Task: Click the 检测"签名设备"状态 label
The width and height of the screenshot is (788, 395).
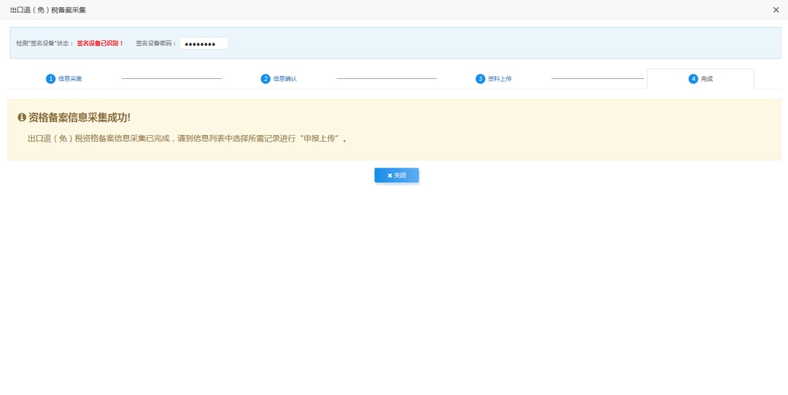Action: click(x=45, y=44)
